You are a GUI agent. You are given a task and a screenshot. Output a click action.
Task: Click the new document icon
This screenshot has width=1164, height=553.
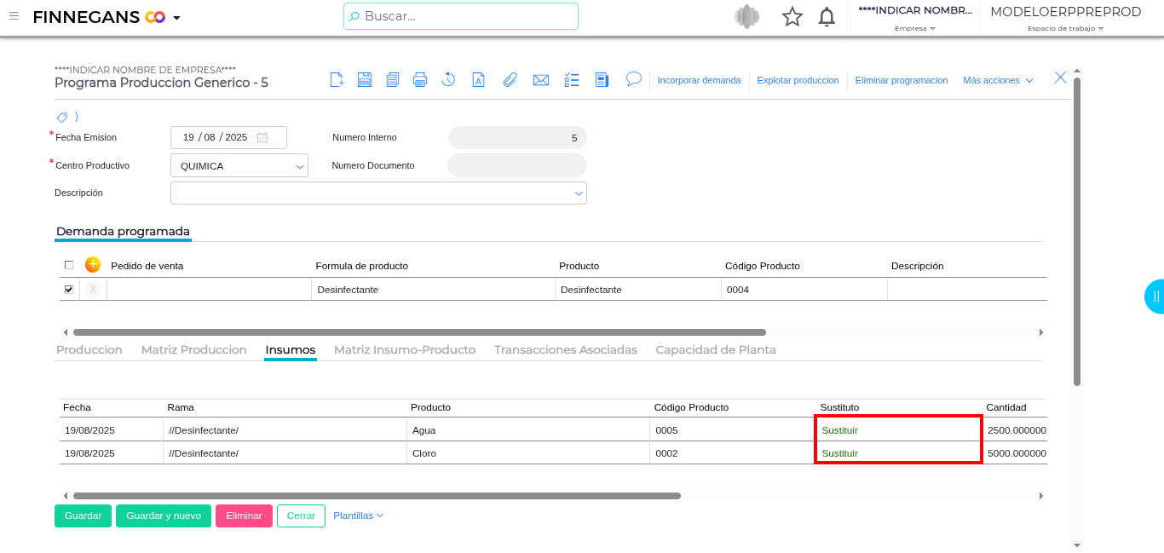pos(337,80)
